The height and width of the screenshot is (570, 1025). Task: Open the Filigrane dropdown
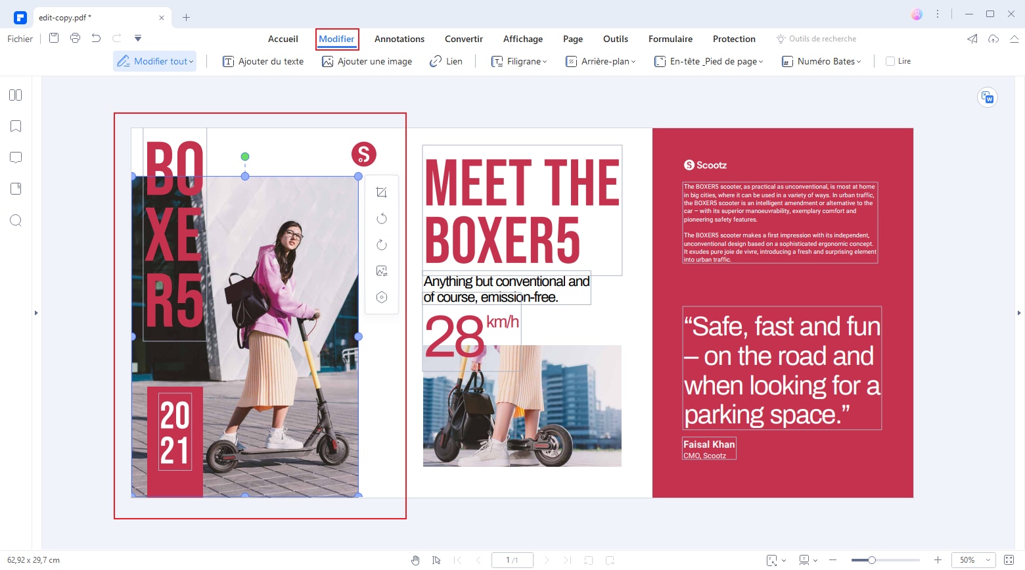tap(519, 61)
